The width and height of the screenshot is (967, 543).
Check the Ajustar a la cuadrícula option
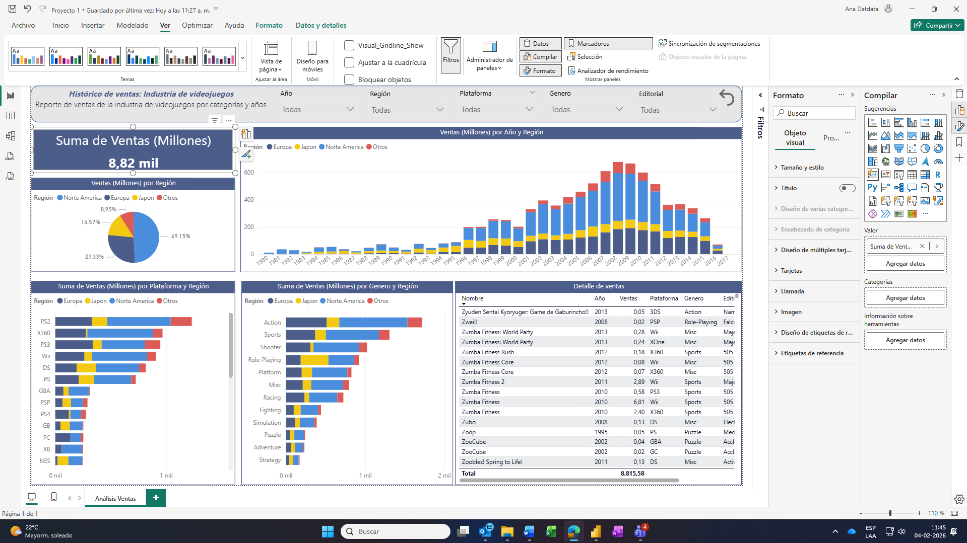349,62
